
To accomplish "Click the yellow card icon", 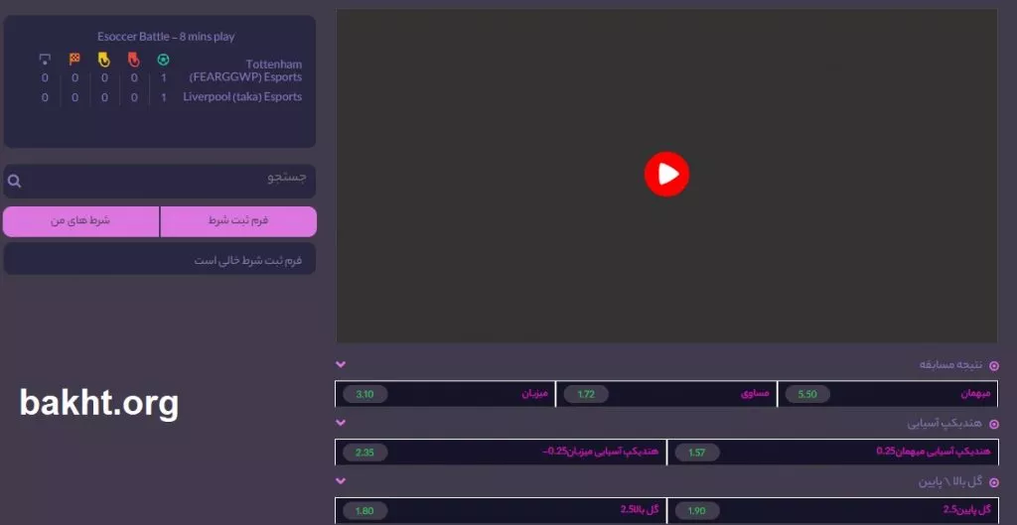I will point(104,60).
